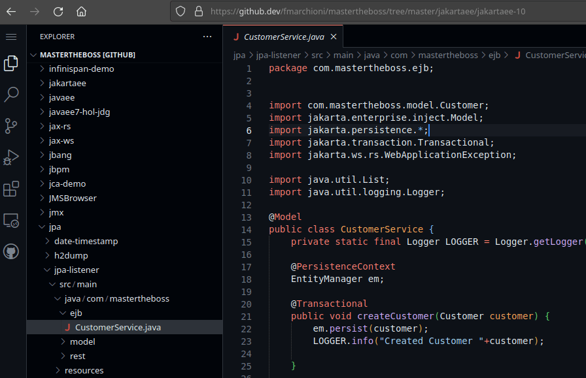Click the main breadcrumb segment
586x378 pixels.
tap(343, 55)
